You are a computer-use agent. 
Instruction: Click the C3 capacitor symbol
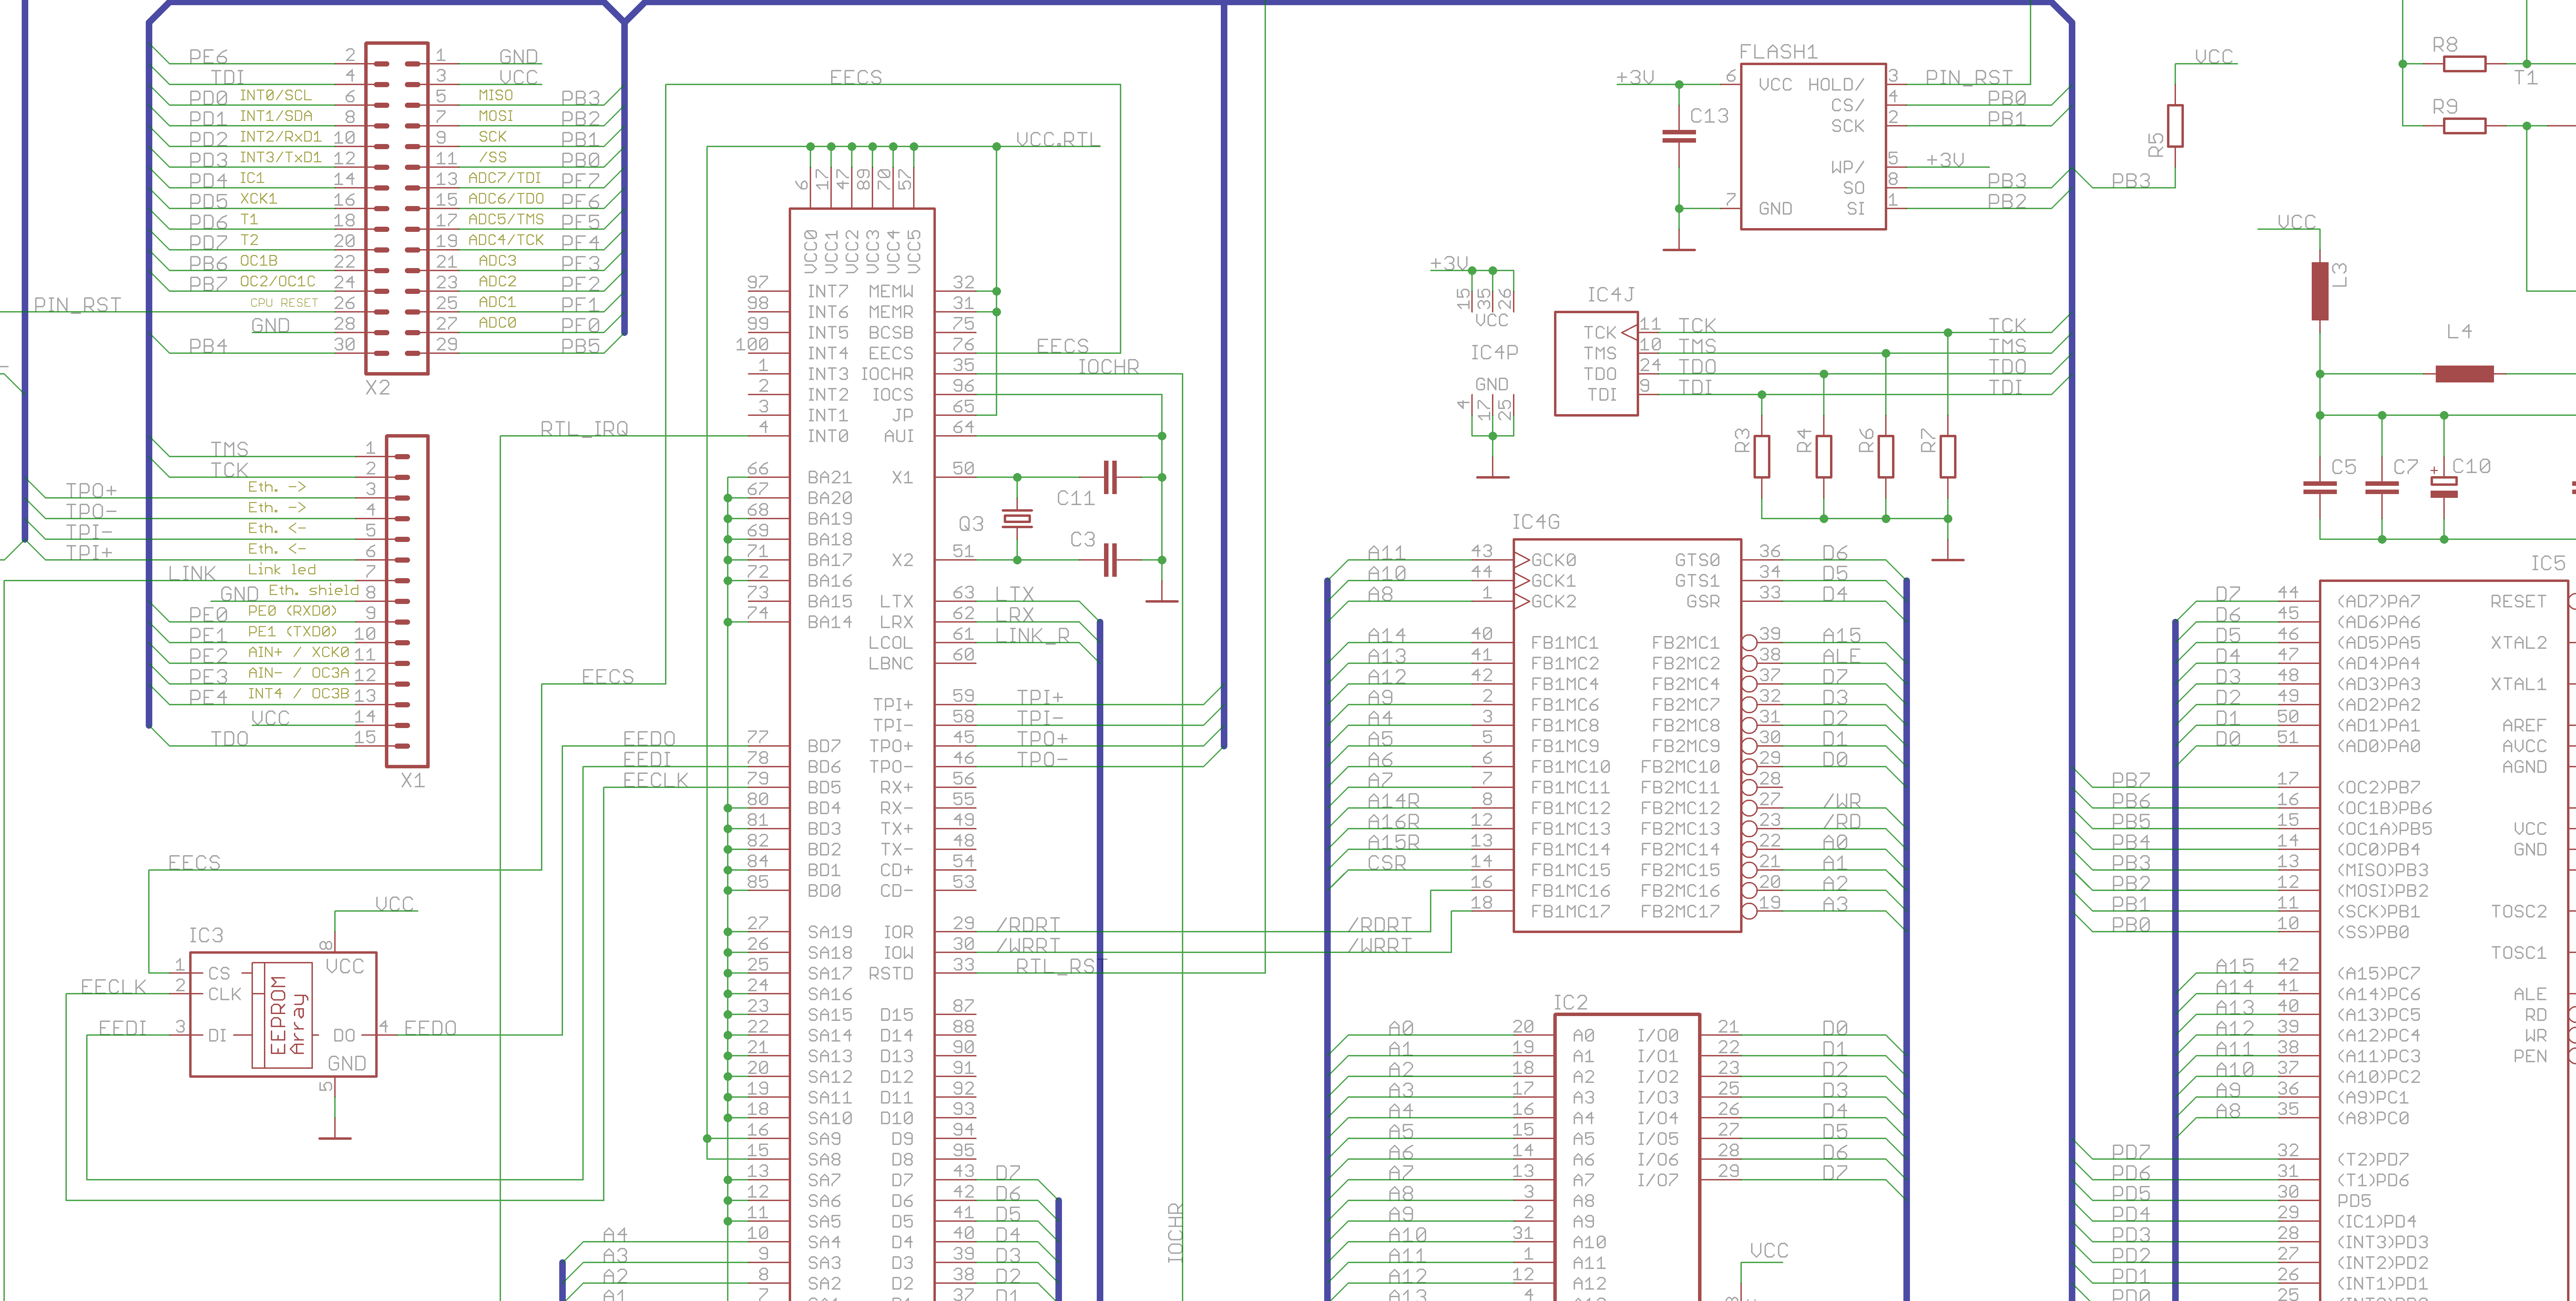click(x=1109, y=560)
